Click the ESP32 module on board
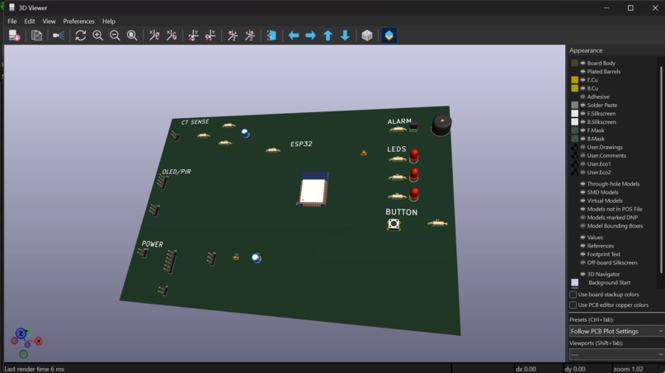Viewport: 665px width, 373px height. (314, 189)
